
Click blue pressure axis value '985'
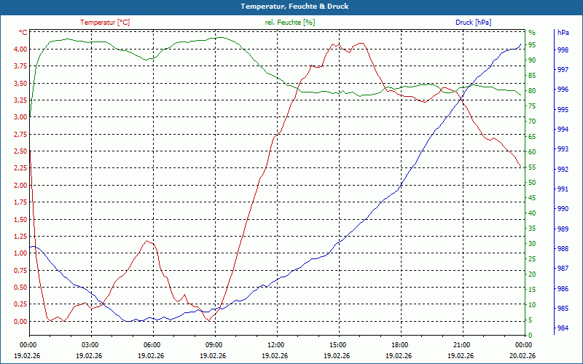pos(563,308)
